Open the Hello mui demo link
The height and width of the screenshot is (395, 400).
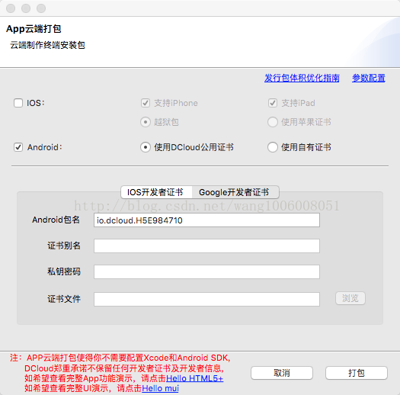tap(160, 389)
